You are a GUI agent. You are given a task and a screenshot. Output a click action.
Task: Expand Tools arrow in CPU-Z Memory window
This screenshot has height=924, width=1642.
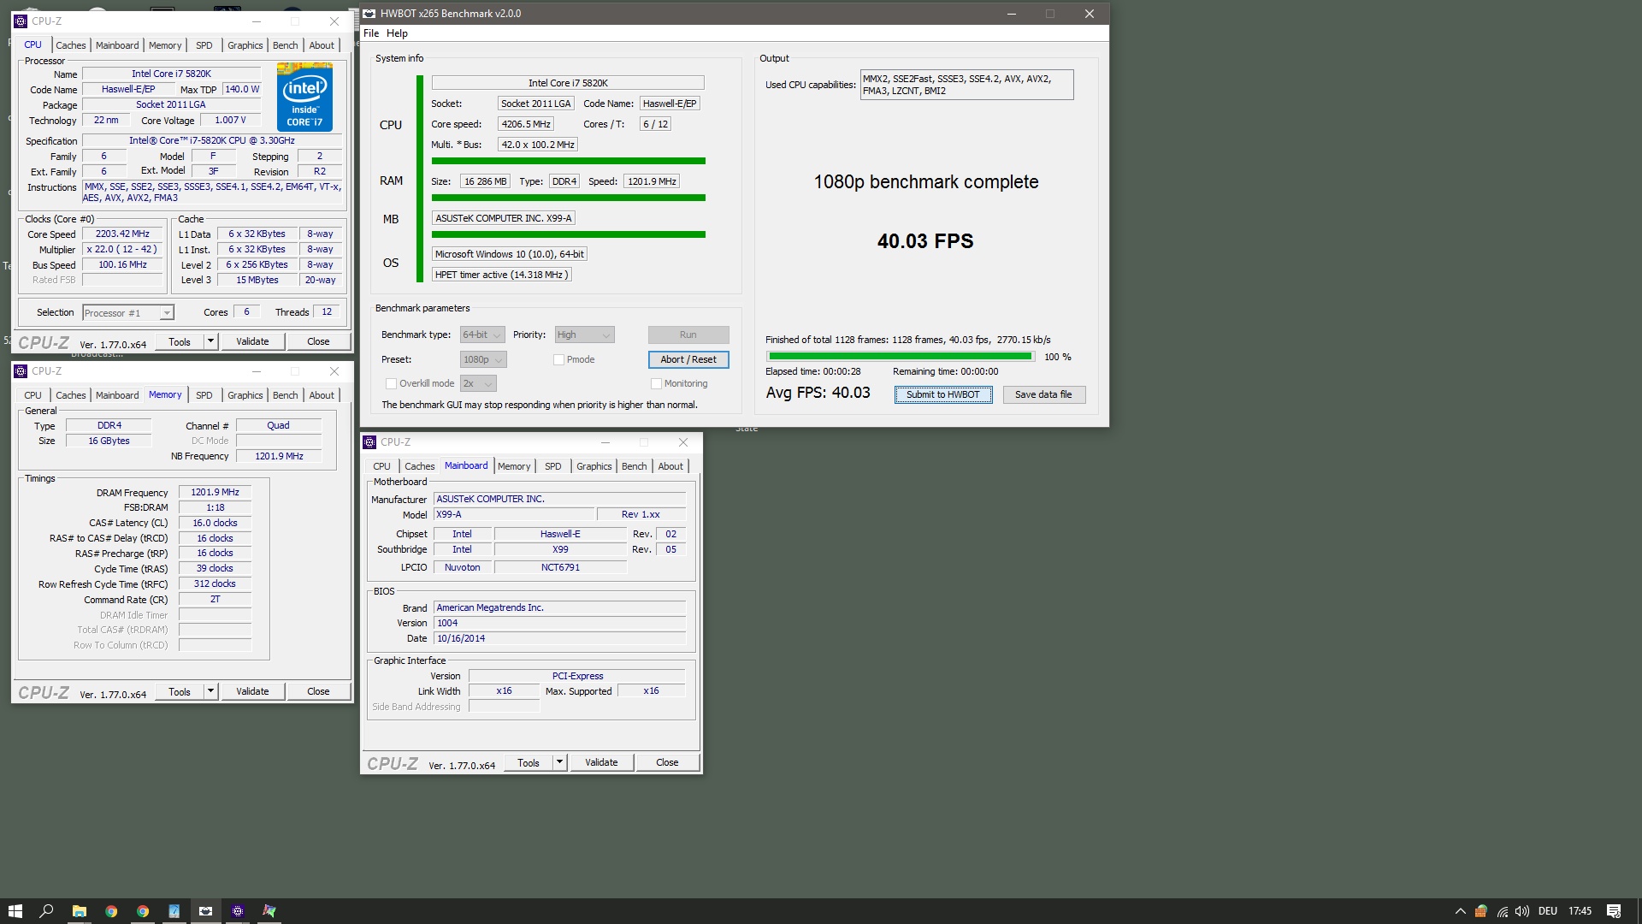(x=210, y=691)
